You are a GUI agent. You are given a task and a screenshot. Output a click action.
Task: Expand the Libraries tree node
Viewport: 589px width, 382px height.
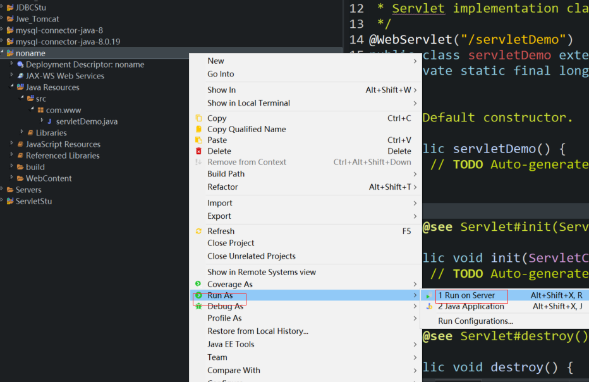21,133
